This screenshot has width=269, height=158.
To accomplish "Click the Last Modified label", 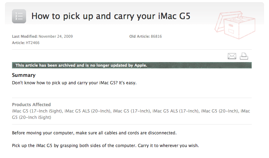I will [x=25, y=36].
